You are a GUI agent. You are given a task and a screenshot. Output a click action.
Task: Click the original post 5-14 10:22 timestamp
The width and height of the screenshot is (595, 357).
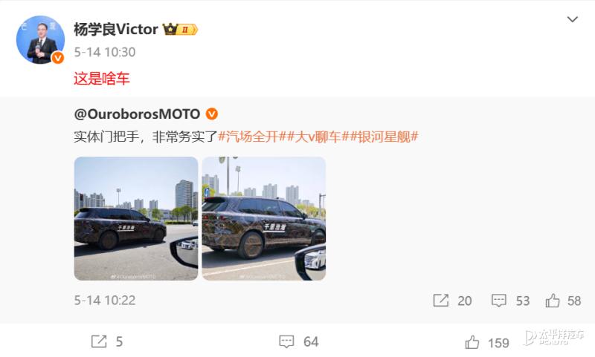pyautogui.click(x=105, y=301)
